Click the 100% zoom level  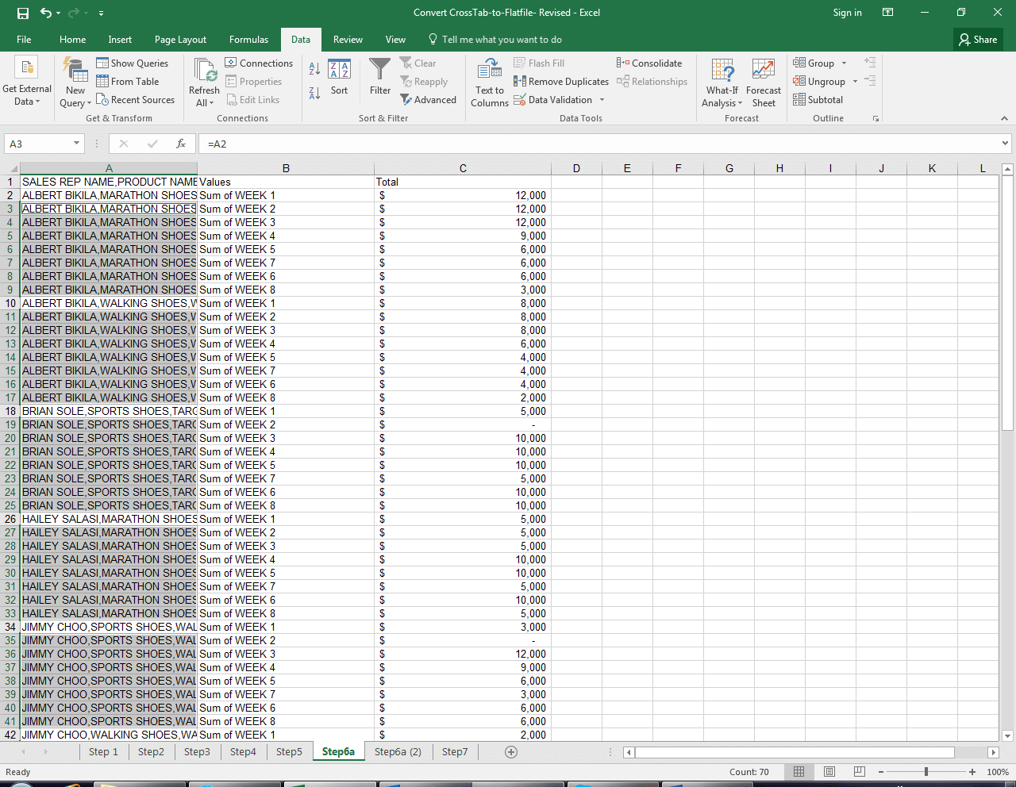point(998,772)
